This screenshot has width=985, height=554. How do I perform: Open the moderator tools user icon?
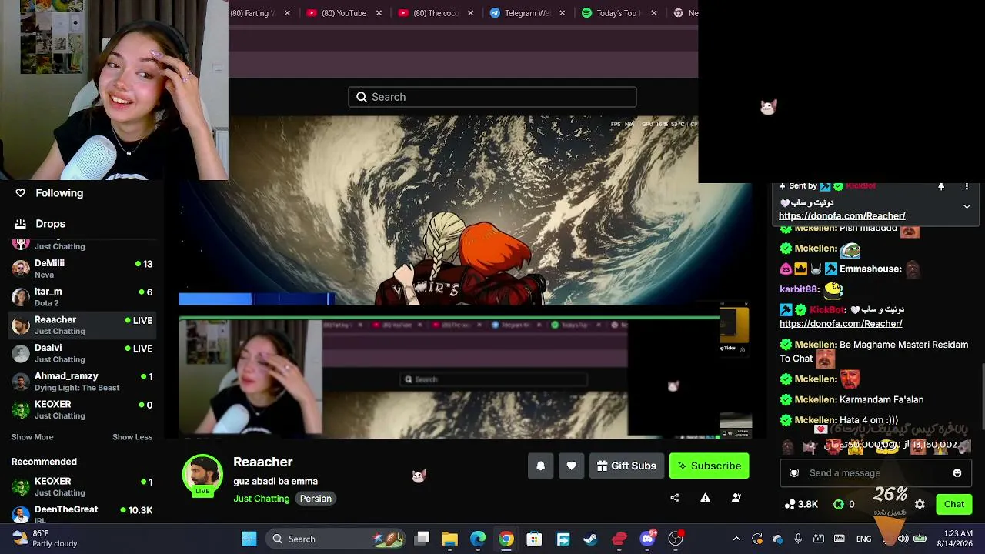pyautogui.click(x=736, y=498)
